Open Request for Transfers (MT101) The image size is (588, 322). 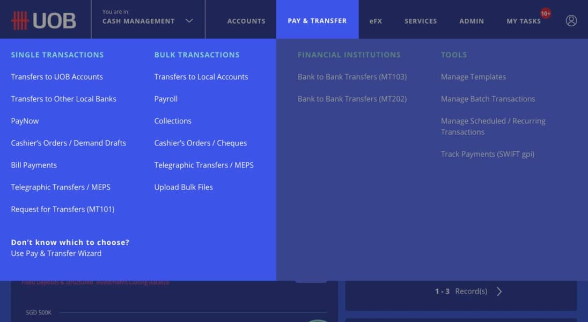coord(63,209)
